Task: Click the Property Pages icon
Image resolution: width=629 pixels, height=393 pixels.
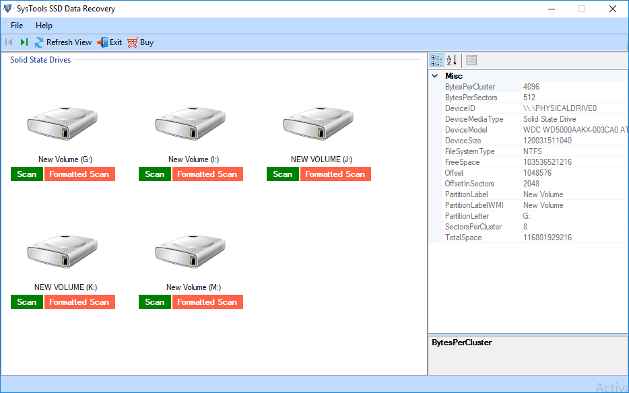Action: 471,60
